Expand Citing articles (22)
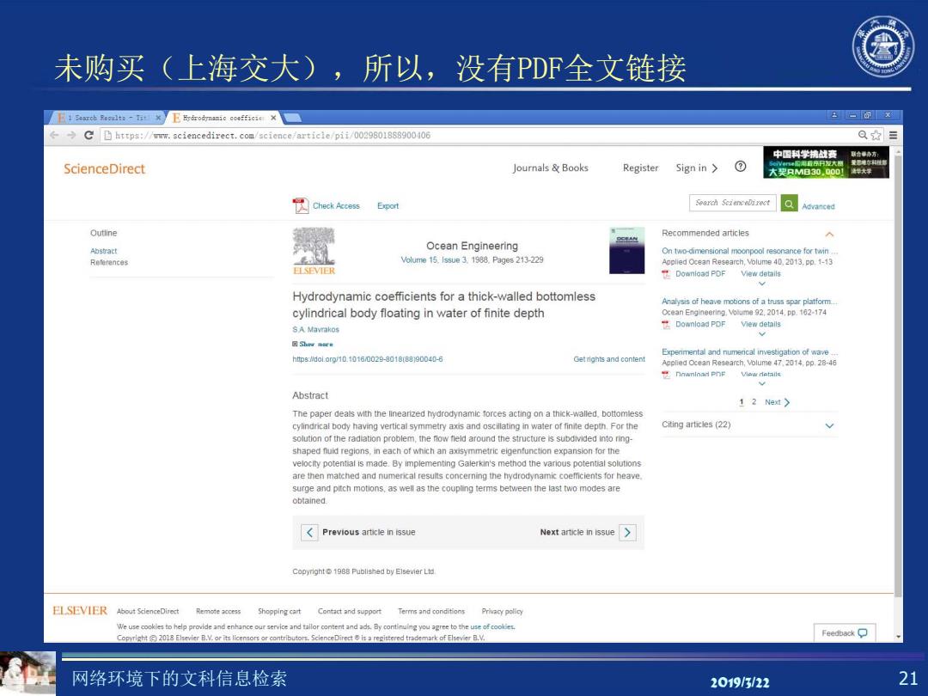928x696 pixels. pos(830,425)
